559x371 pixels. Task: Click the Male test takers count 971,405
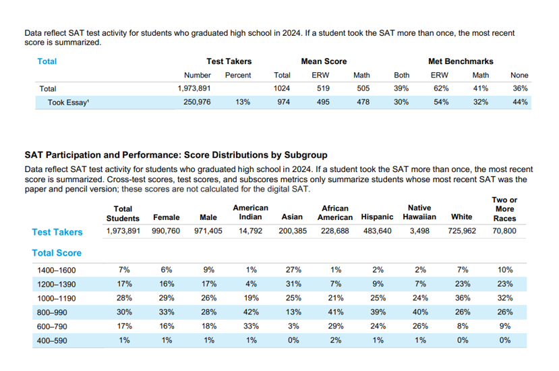[x=208, y=231]
